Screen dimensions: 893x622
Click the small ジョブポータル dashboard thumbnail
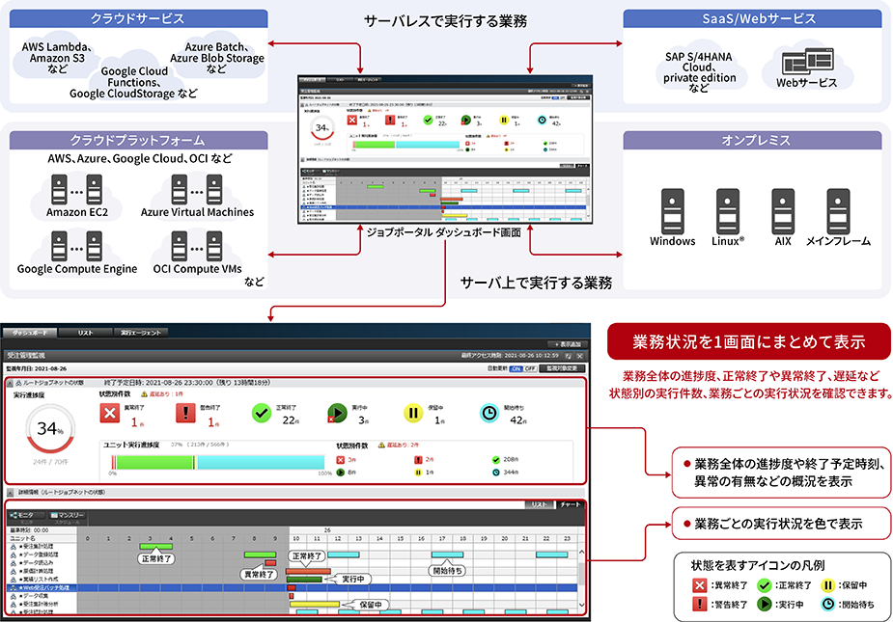pyautogui.click(x=445, y=149)
